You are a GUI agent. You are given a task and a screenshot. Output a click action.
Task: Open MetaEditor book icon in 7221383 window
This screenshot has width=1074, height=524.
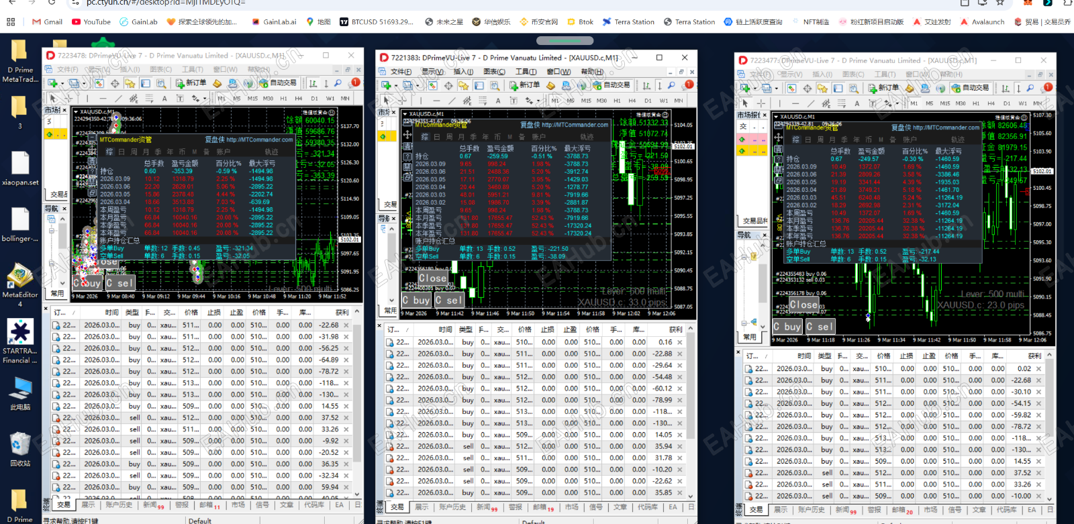550,85
